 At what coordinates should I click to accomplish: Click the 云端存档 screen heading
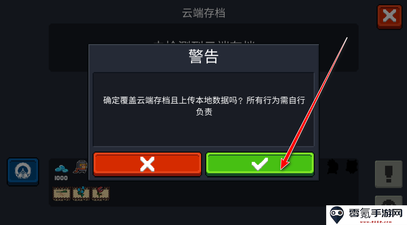(x=204, y=13)
